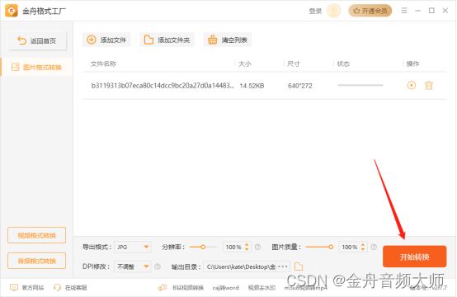The height and width of the screenshot is (297, 457).
Task: Click the 操作 column header
Action: coord(412,64)
